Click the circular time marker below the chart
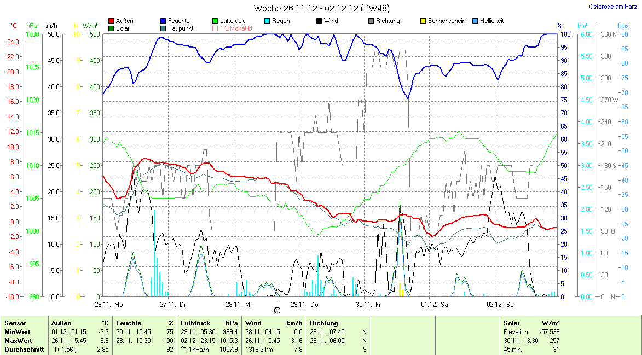 277,310
